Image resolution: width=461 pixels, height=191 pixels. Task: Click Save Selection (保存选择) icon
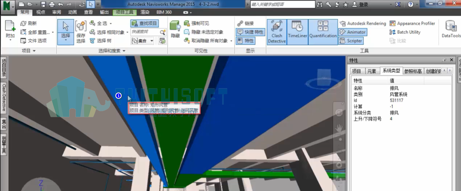click(x=81, y=26)
